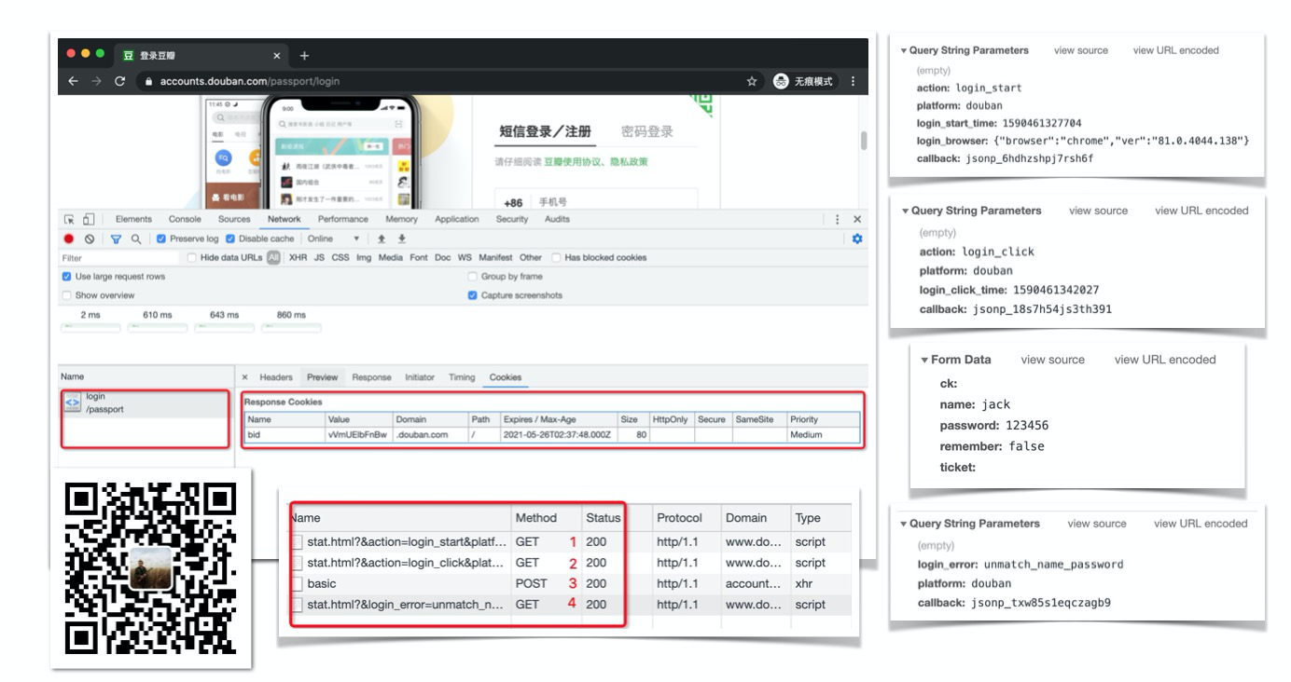1291x682 pixels.
Task: Uncheck Capture screenshots
Action: (473, 295)
